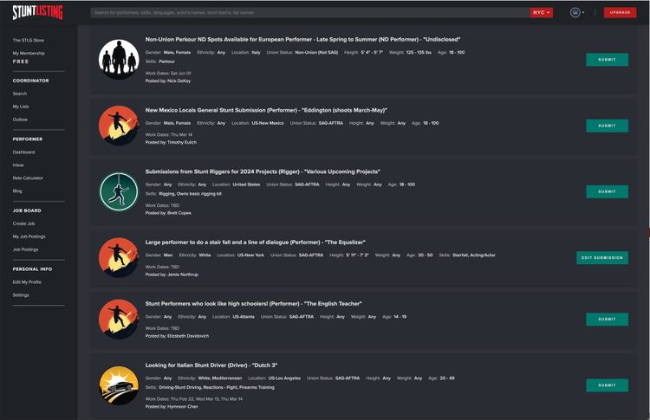This screenshot has width=650, height=420.
Task: Click the three silhouettes icon for Parkour job
Action: pos(119,60)
